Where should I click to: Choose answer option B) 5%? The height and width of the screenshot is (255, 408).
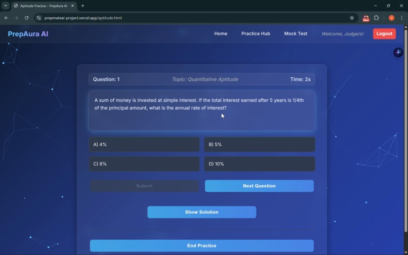tap(259, 144)
